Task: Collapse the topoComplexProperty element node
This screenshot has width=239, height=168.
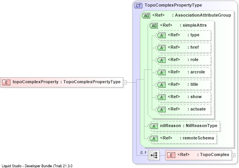Action: click(125, 82)
